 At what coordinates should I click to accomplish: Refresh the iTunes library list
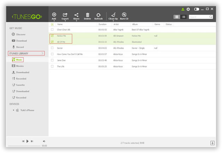click(98, 15)
